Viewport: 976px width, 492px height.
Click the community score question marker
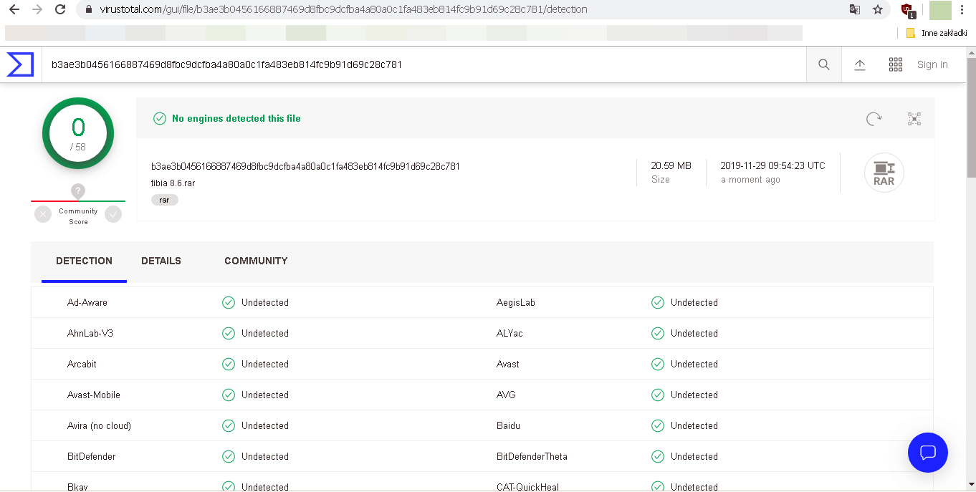click(x=78, y=191)
